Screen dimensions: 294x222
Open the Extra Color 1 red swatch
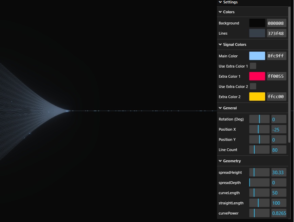click(257, 76)
